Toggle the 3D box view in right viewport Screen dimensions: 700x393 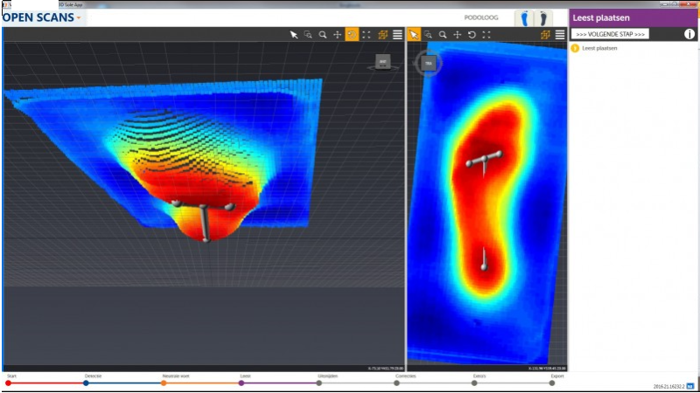[545, 35]
